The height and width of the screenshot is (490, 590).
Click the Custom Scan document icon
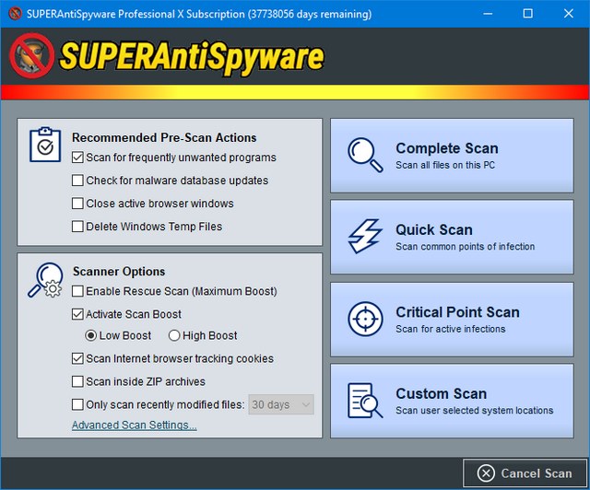tap(365, 400)
